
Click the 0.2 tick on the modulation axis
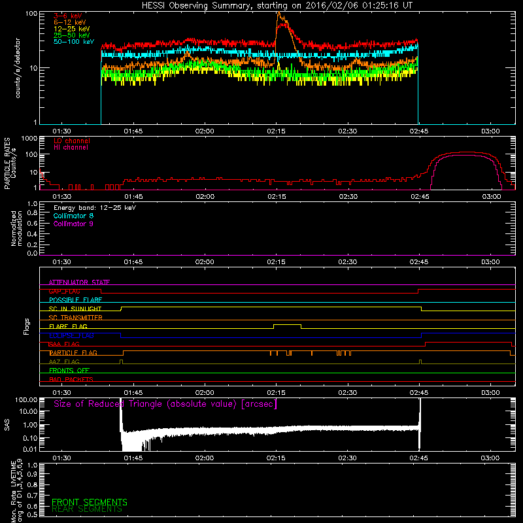coord(32,245)
